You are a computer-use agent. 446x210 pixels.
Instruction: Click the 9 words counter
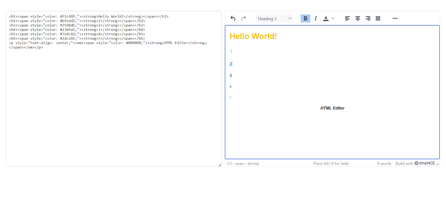coord(384,163)
